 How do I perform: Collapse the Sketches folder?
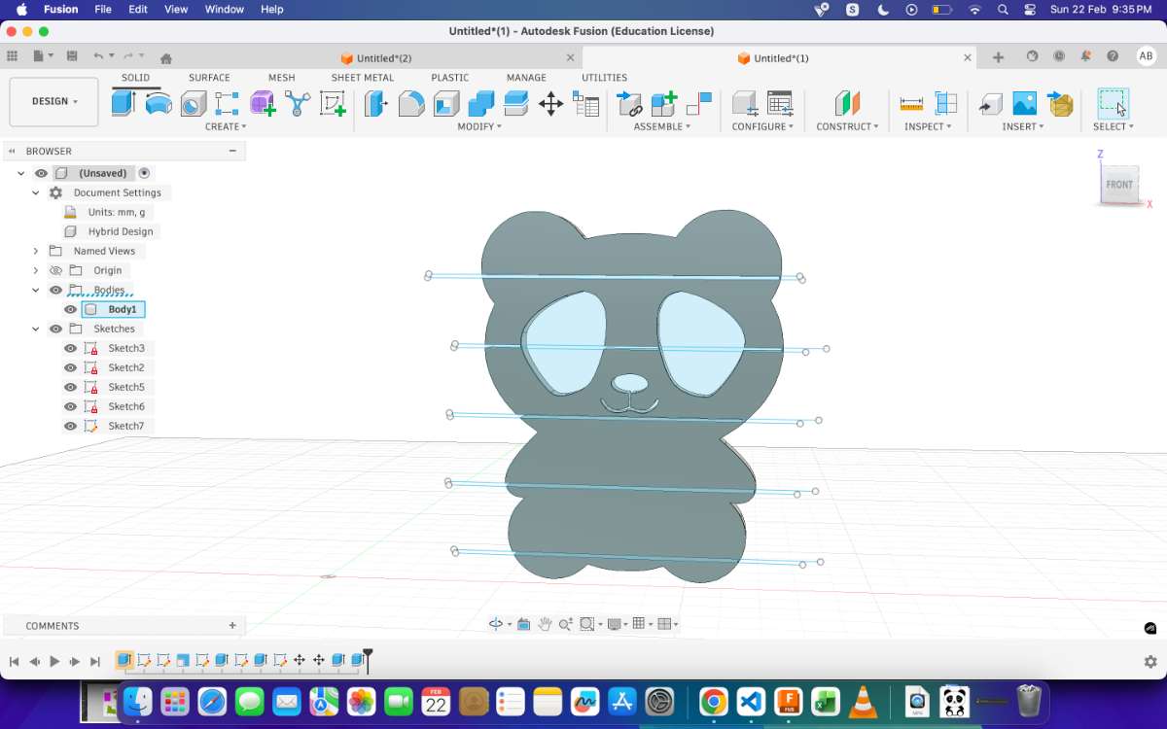(x=36, y=329)
